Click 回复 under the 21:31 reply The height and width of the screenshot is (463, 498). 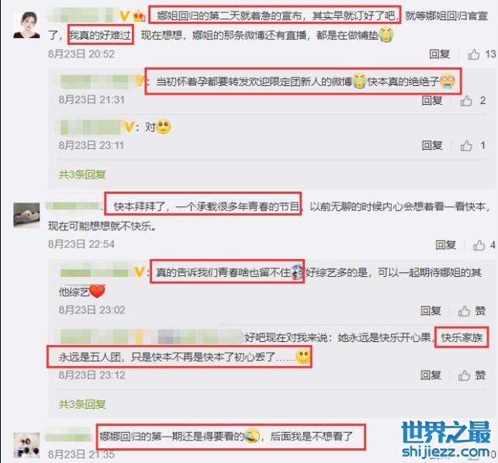point(432,100)
